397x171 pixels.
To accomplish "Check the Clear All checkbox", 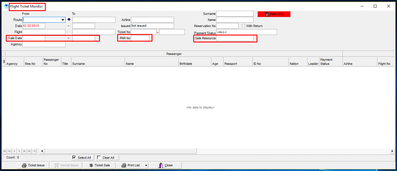I will click(x=99, y=158).
